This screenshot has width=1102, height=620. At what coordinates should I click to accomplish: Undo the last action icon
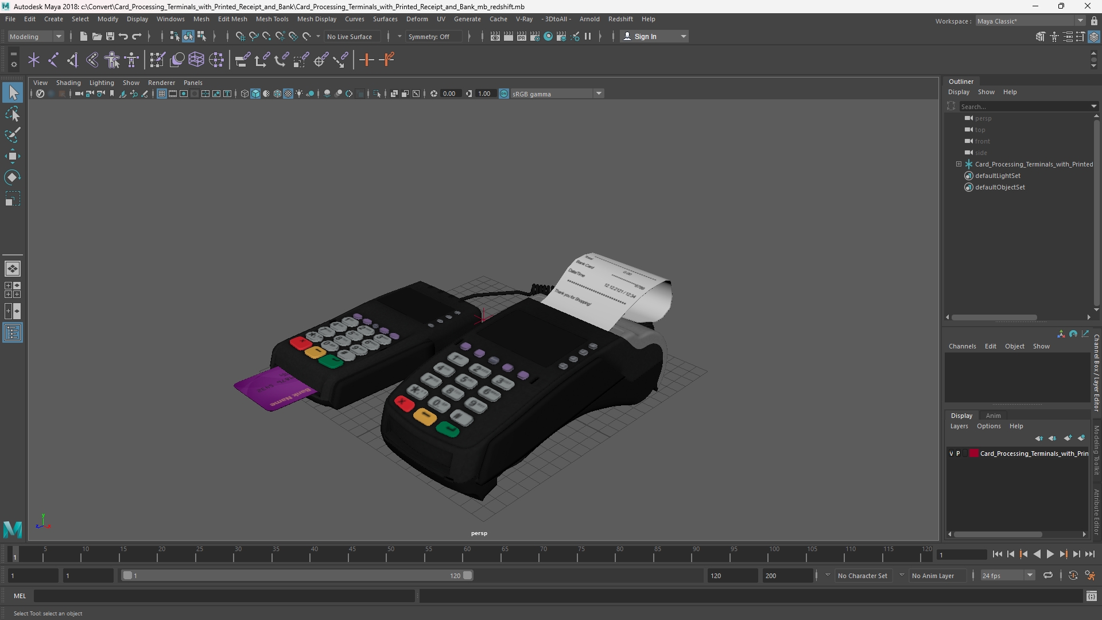(123, 36)
